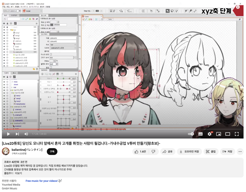Open the help menu, last in menu bar
This screenshot has height=192, width=246.
[48, 7]
